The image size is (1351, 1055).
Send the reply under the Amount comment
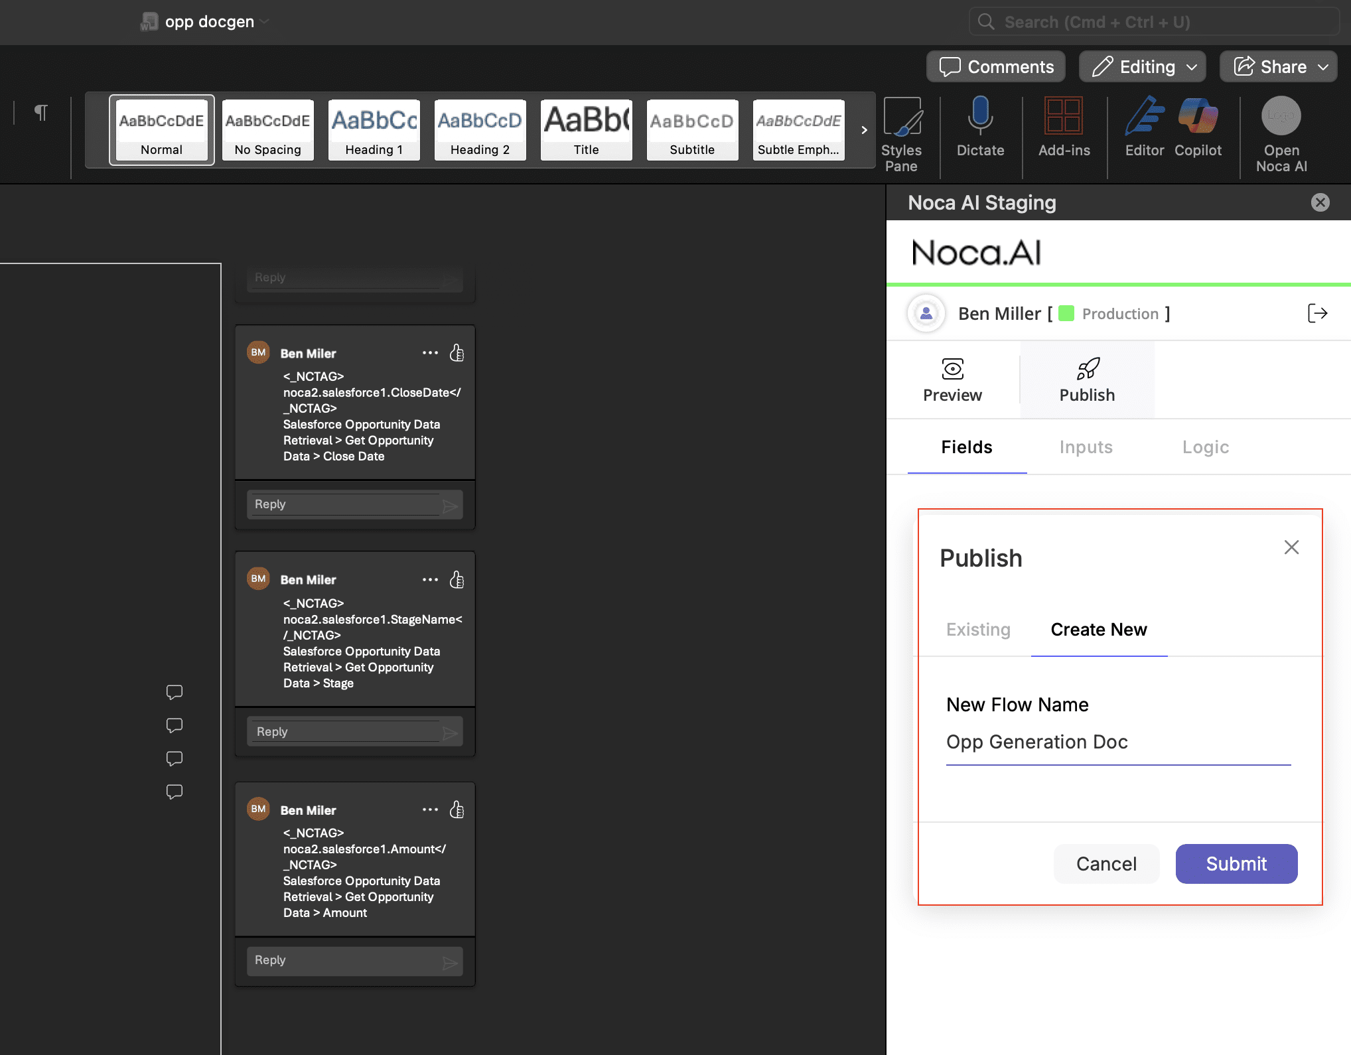coord(450,963)
